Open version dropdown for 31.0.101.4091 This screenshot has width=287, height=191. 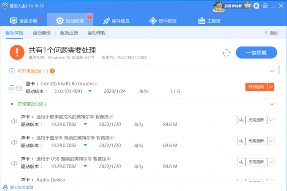click(90, 91)
